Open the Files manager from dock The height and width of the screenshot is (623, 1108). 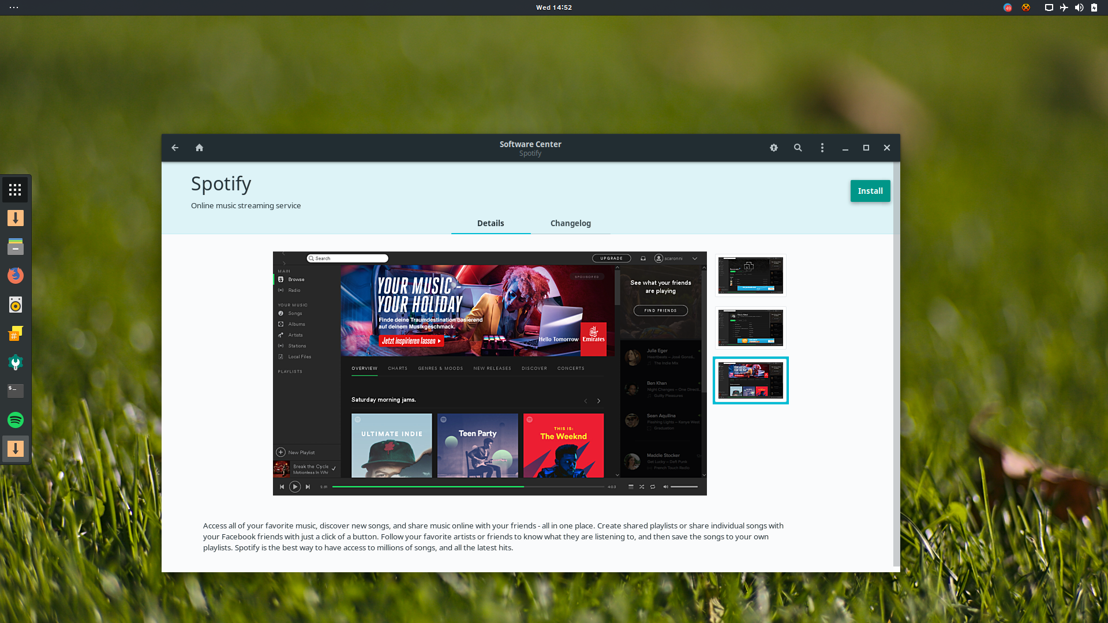click(x=16, y=247)
